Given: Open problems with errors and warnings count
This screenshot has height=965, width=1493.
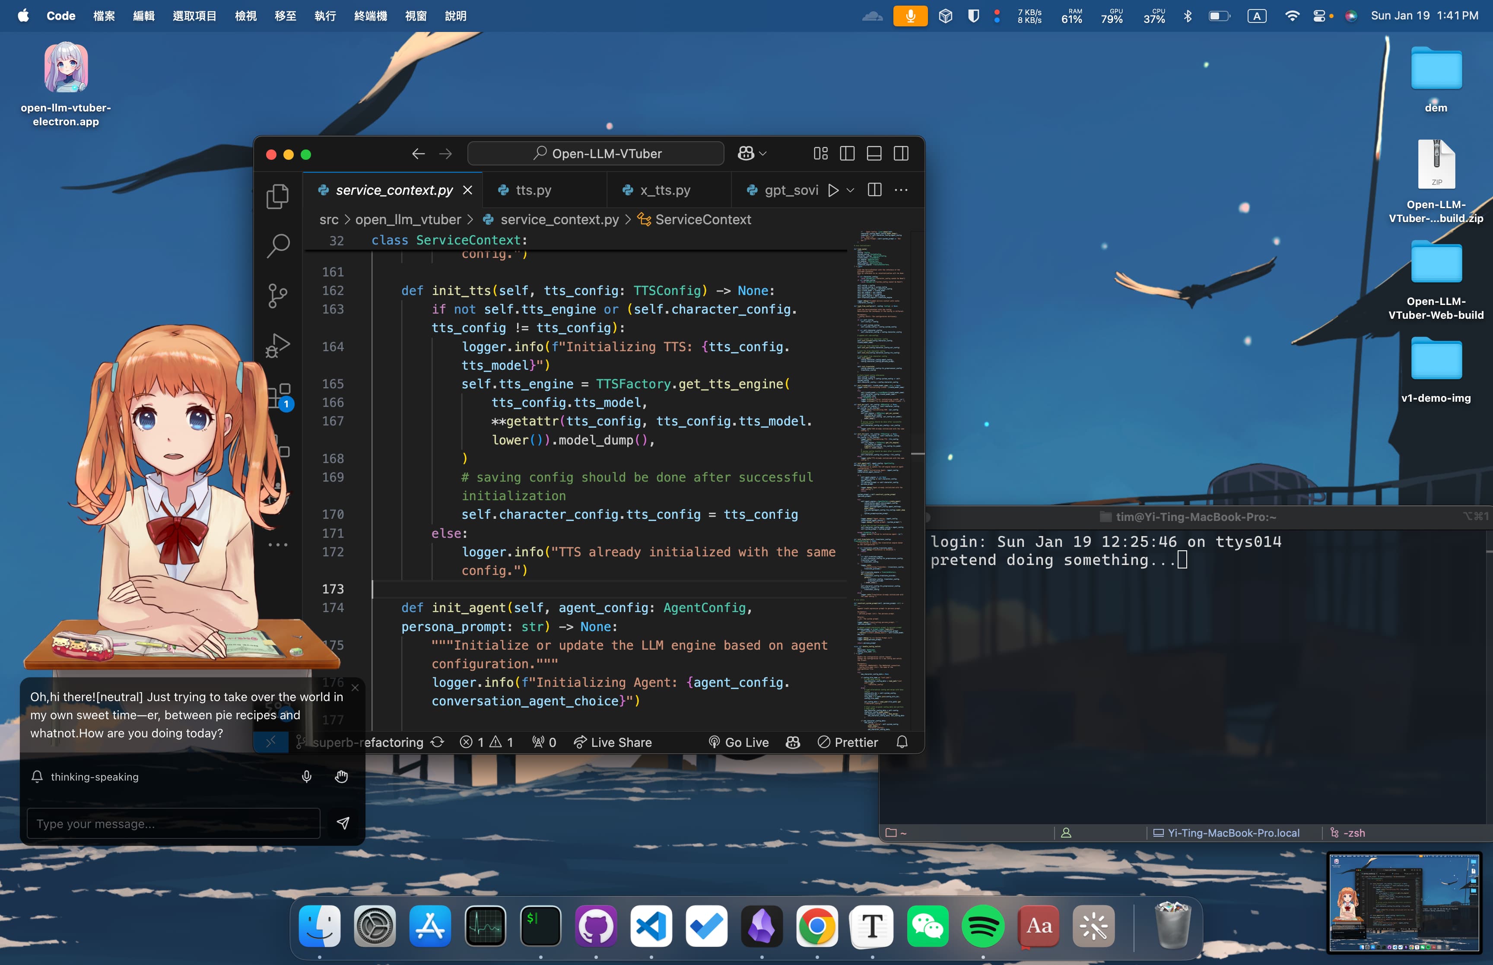Looking at the screenshot, I should tap(486, 742).
